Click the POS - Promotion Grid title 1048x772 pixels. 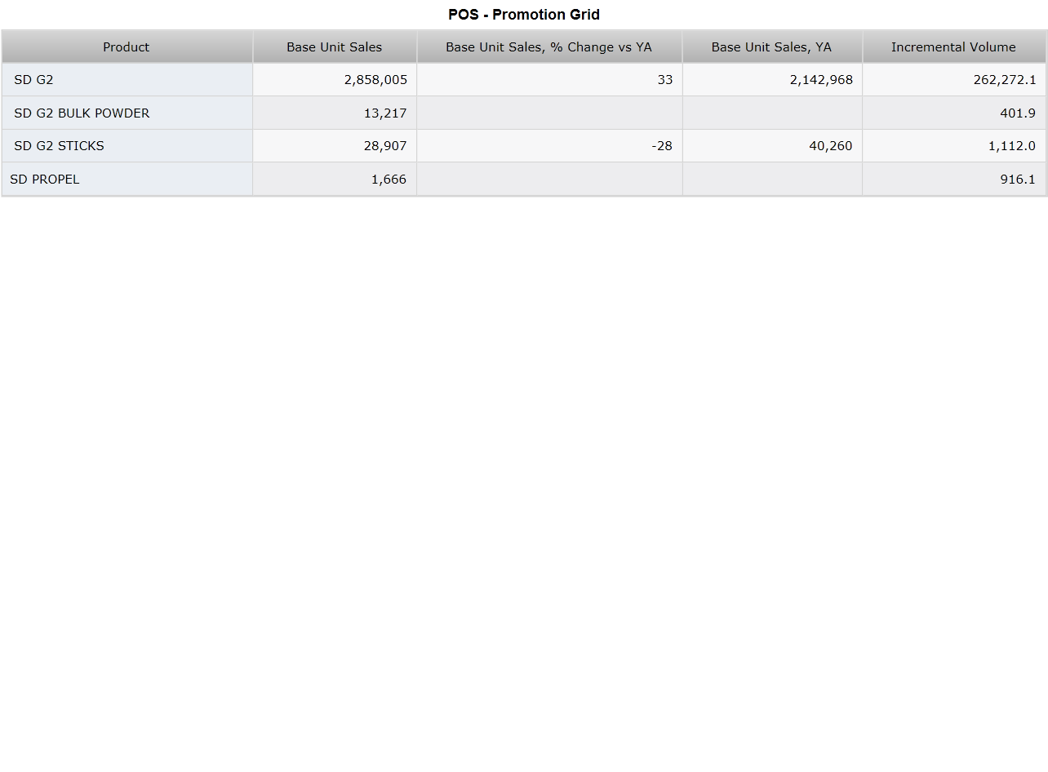point(524,15)
